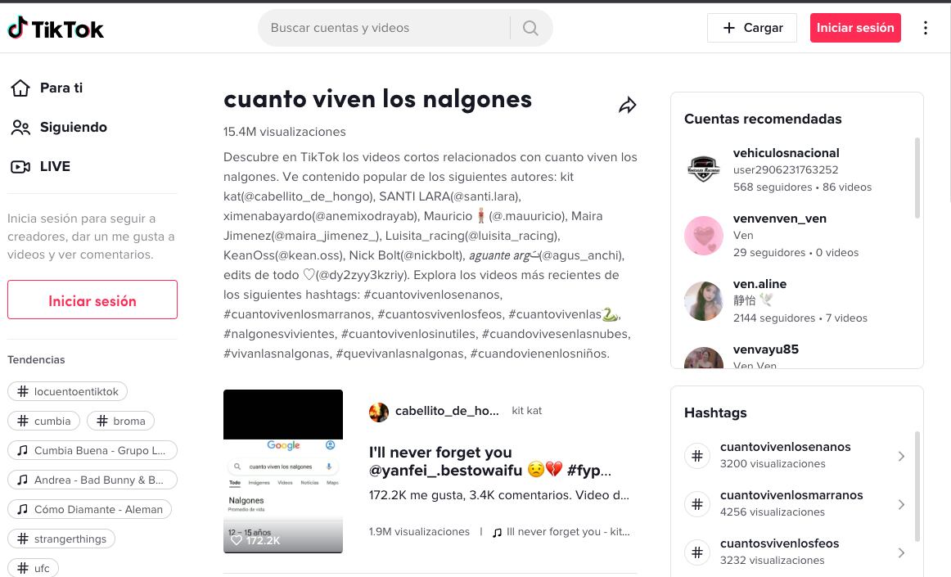Click the outlined Iniciar sesión sidebar button

pos(92,300)
